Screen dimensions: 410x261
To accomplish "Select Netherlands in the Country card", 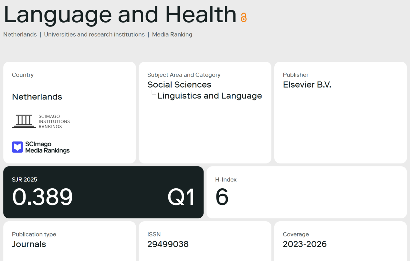I will click(x=37, y=97).
